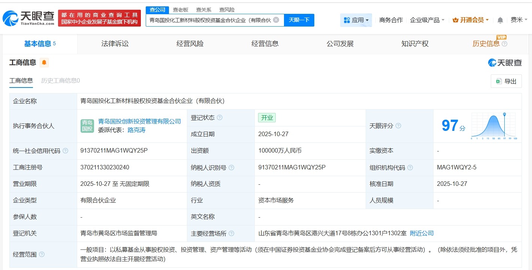Click the orange alert bell beside 工商信息
This screenshot has width=532, height=270.
point(44,63)
